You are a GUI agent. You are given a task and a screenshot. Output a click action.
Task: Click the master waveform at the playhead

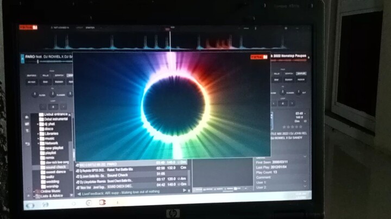(170, 42)
